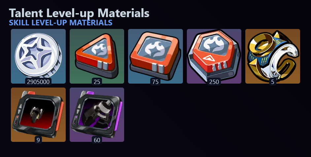Click the 25 quantity badge

[x=97, y=82]
